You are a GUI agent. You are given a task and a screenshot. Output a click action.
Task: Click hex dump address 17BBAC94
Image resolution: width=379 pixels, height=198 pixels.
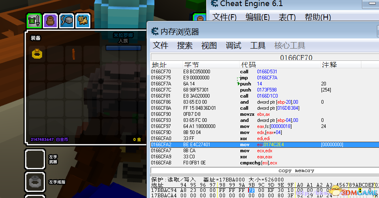(x=164, y=191)
